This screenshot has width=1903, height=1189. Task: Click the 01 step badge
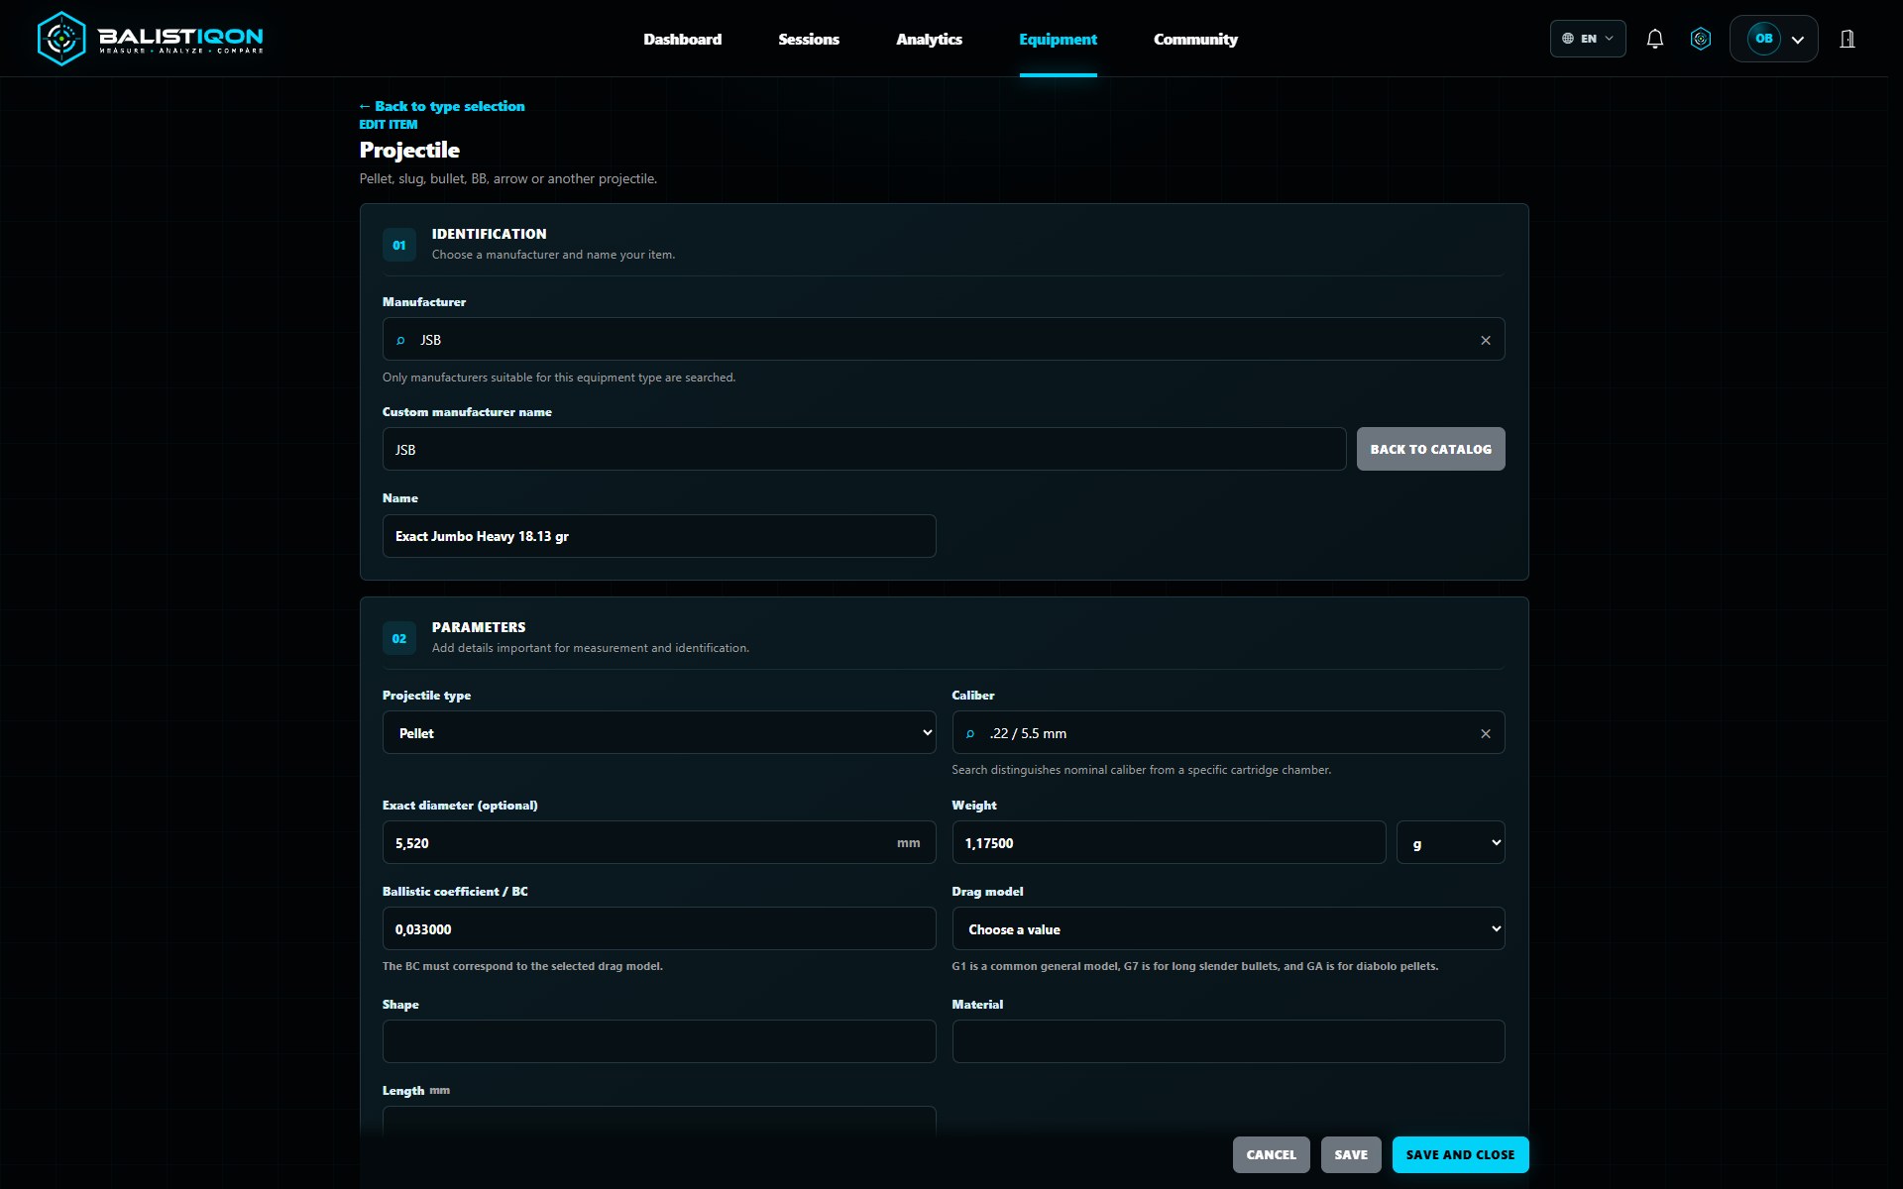399,245
